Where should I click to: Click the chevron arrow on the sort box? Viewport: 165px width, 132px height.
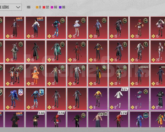(x=18, y=7)
